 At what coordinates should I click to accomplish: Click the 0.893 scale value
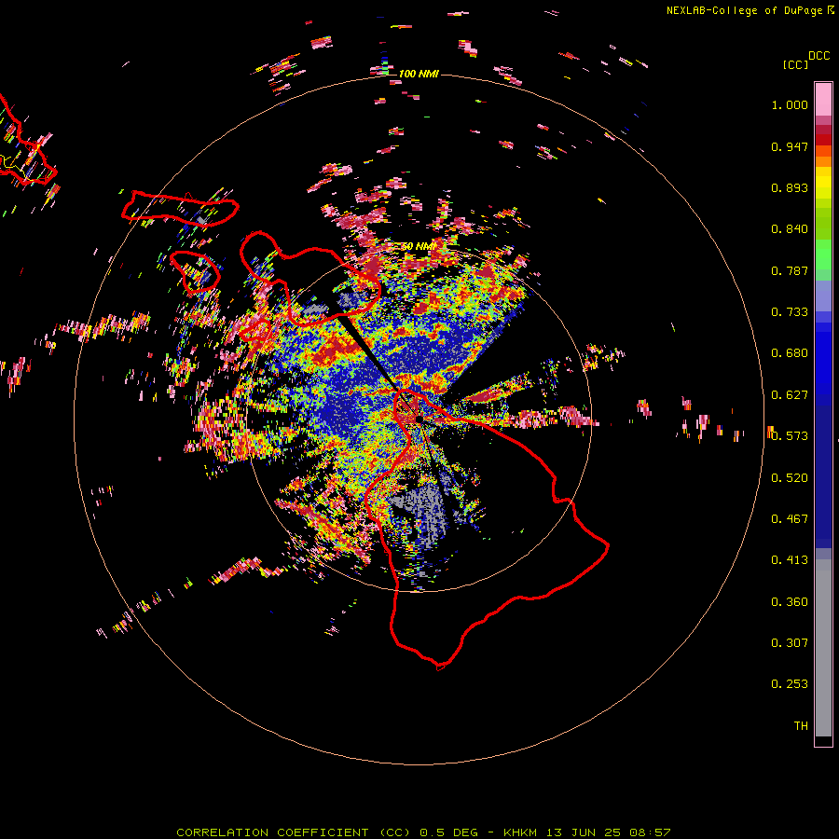tap(790, 187)
